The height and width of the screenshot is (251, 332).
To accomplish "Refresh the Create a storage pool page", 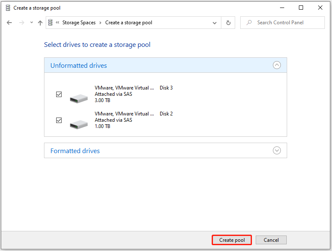I will pyautogui.click(x=228, y=23).
